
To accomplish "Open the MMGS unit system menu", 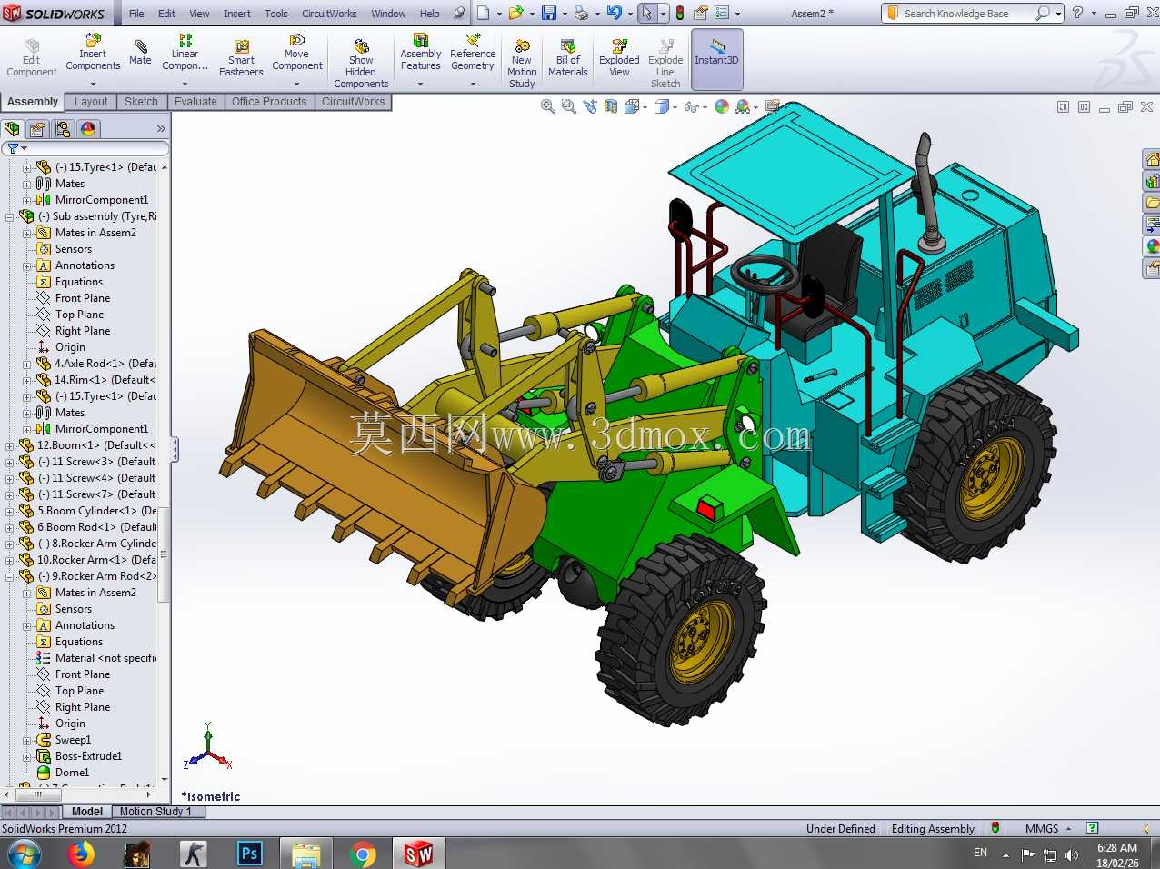I will [1048, 828].
